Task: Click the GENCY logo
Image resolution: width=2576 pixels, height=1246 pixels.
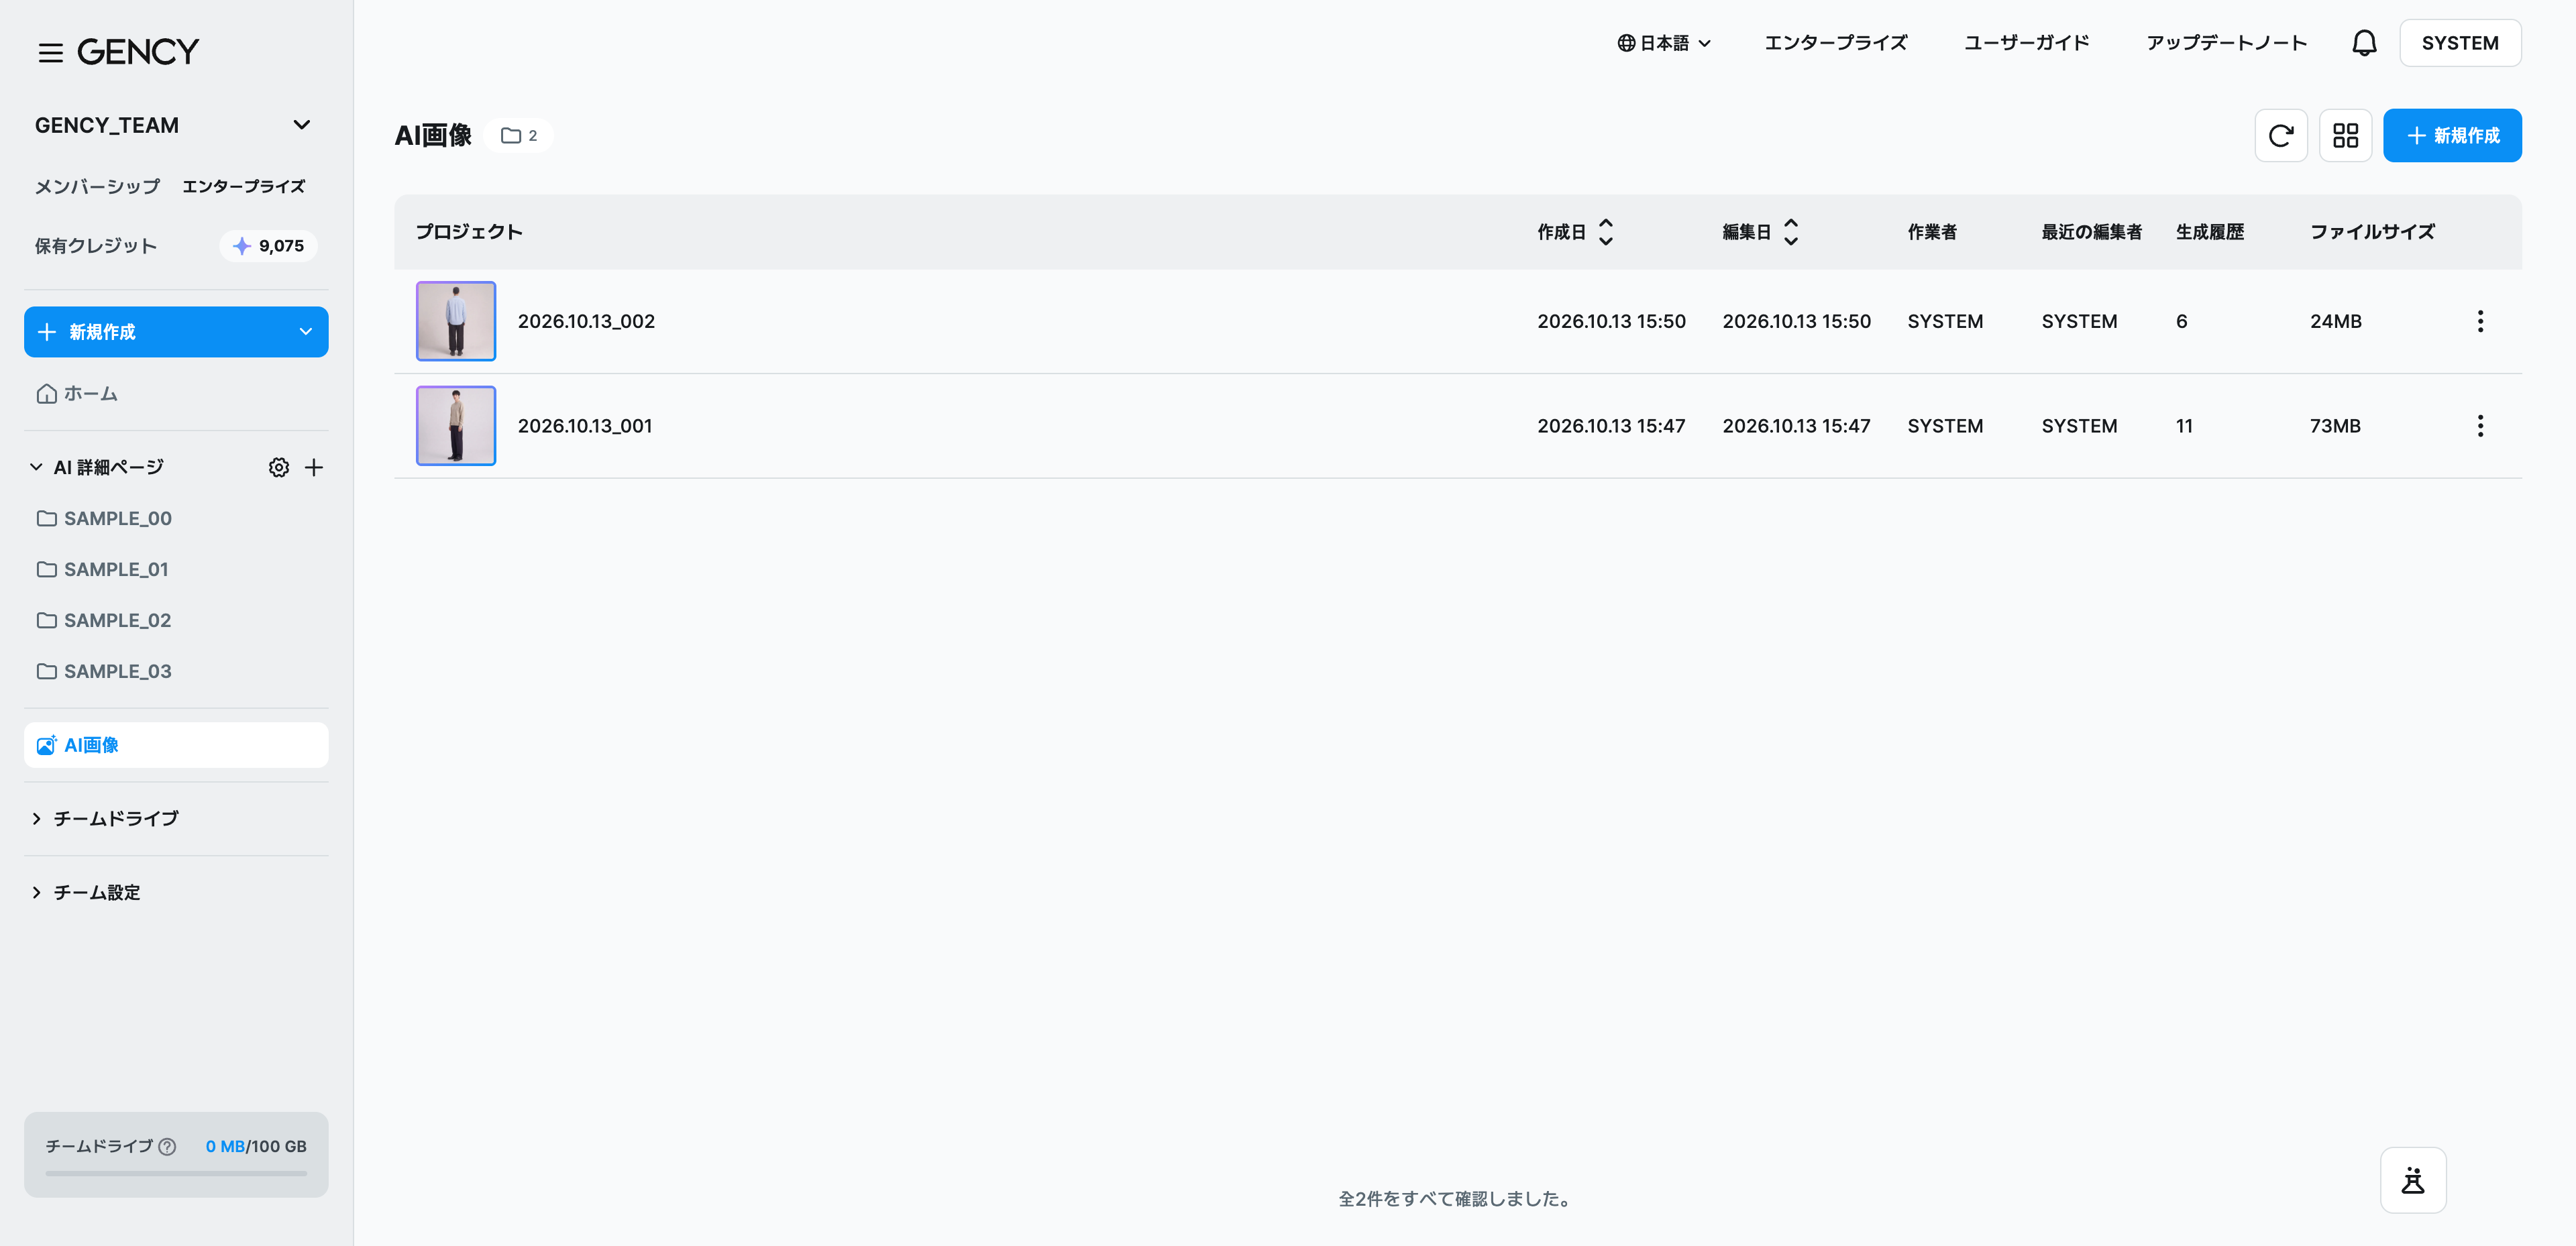Action: click(138, 52)
